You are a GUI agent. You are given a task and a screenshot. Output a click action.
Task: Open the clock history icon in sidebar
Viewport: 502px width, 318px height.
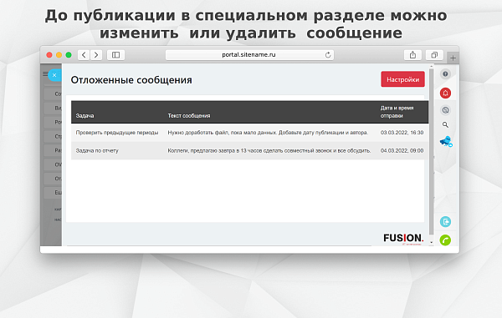[445, 110]
